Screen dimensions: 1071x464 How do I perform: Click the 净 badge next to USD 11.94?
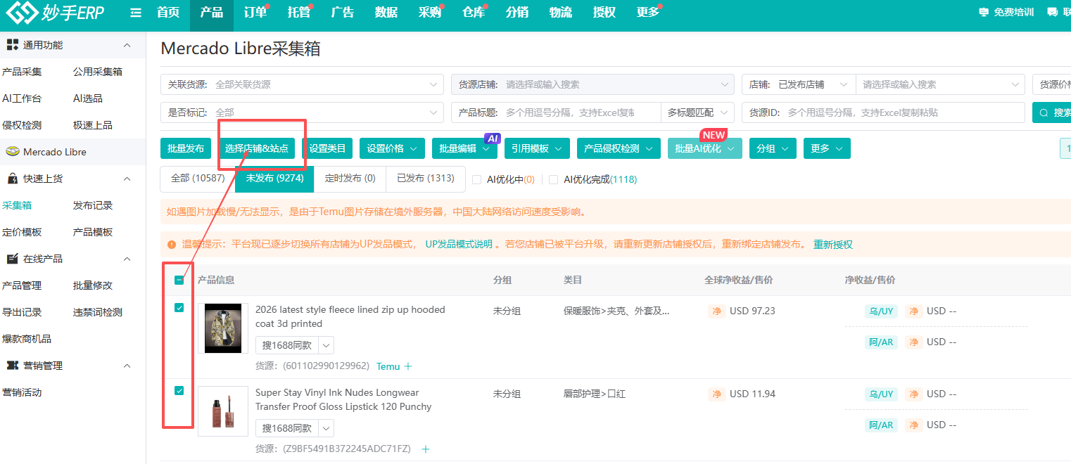(x=716, y=394)
